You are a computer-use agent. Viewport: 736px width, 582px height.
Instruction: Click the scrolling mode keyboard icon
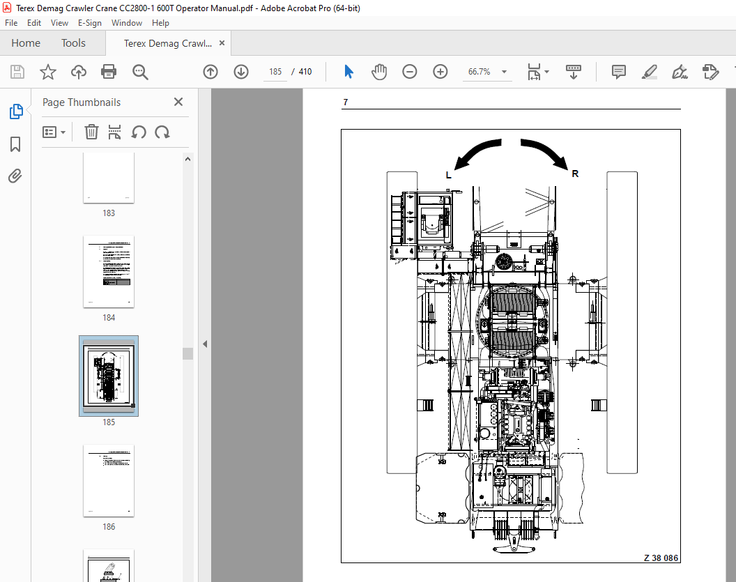pos(573,72)
